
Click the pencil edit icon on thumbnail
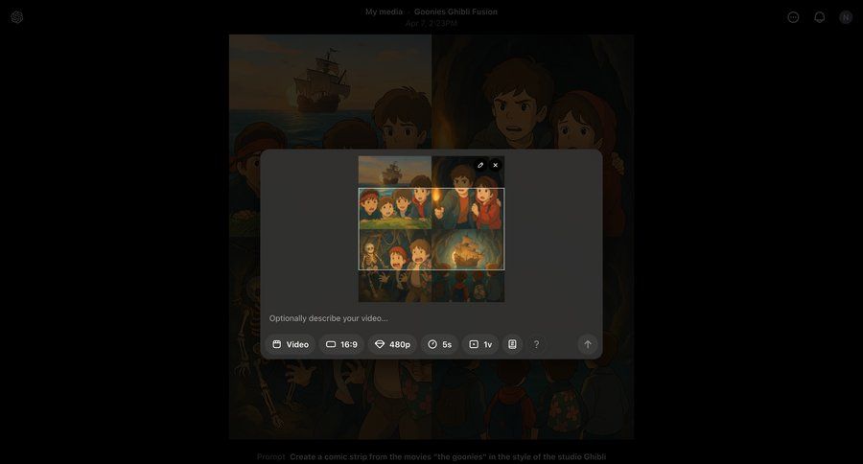point(480,165)
